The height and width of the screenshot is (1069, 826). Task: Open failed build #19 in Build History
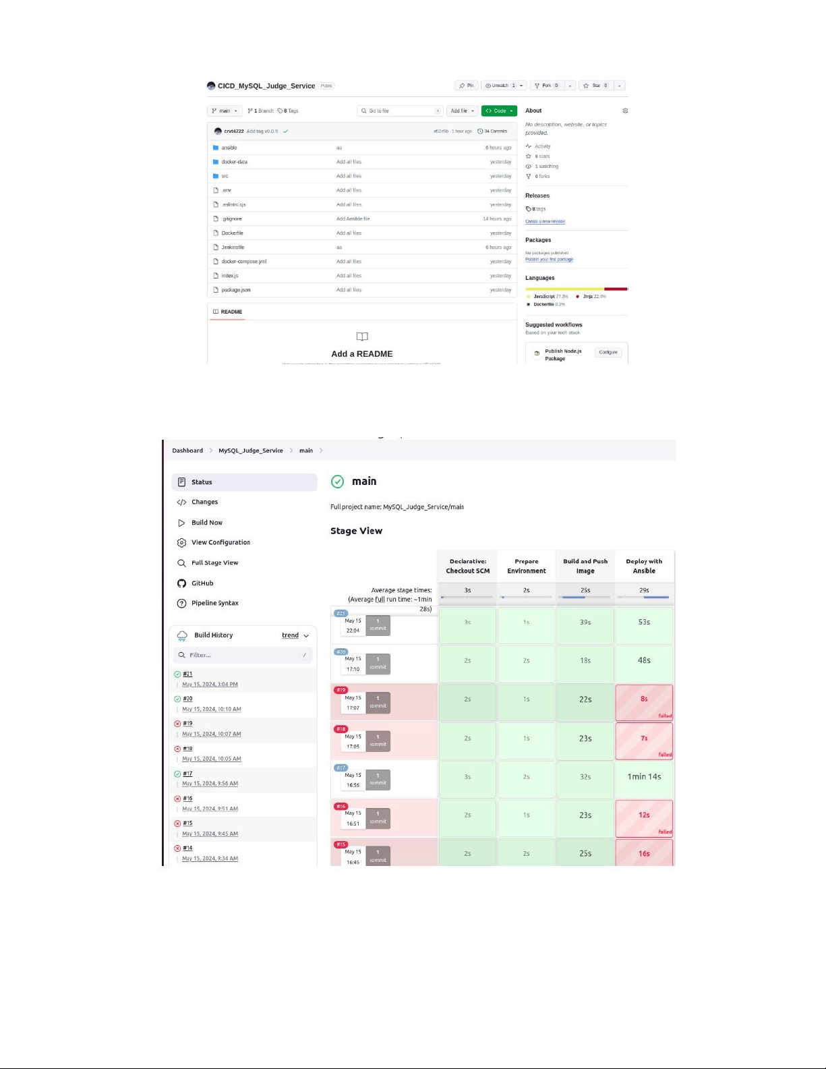click(x=187, y=723)
